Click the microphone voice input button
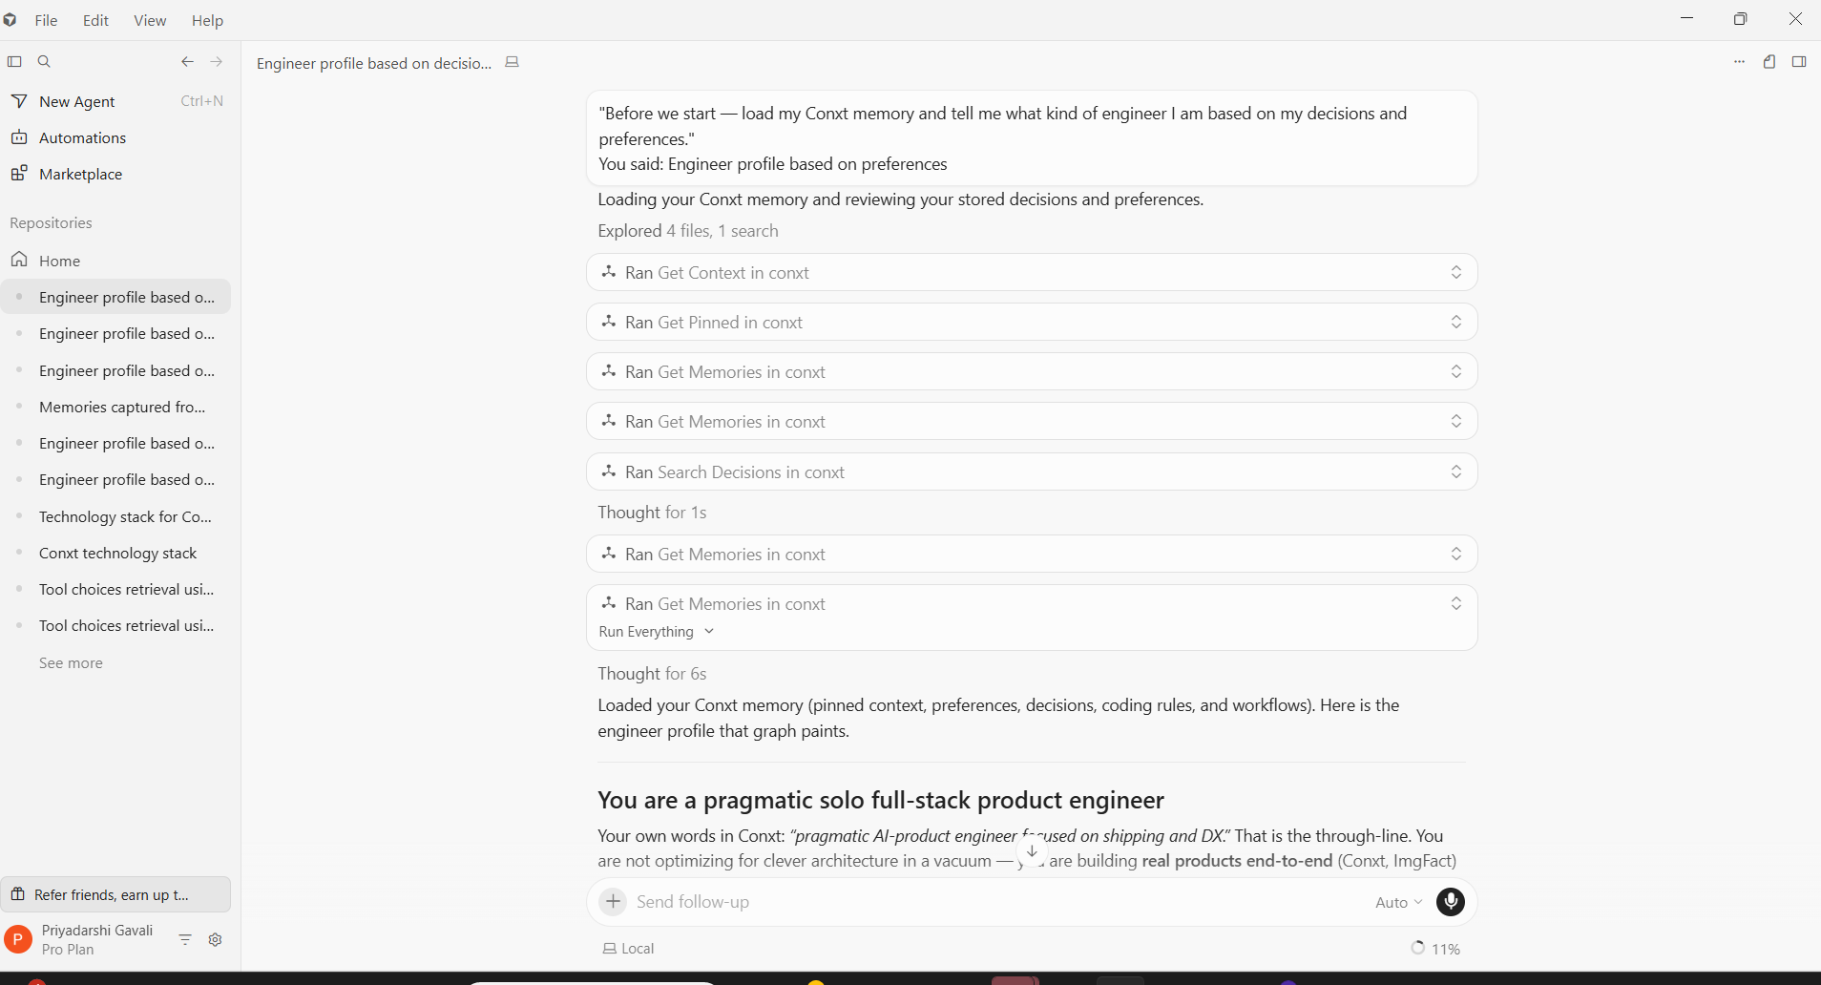Image resolution: width=1821 pixels, height=985 pixels. (x=1450, y=902)
